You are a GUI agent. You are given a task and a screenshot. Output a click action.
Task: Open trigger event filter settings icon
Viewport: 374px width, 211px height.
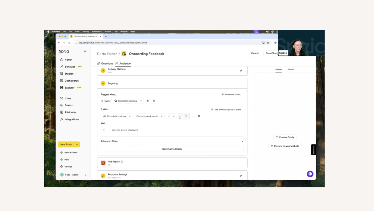coord(148,101)
